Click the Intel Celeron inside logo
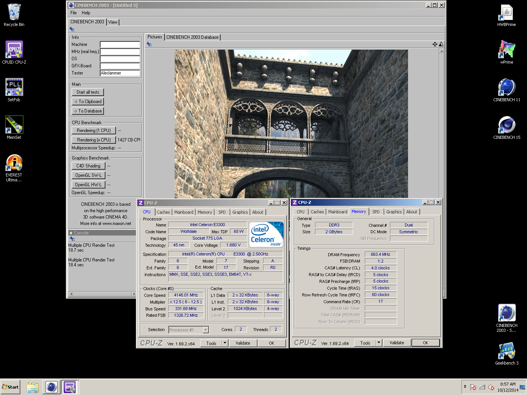527x395 pixels. 266,234
